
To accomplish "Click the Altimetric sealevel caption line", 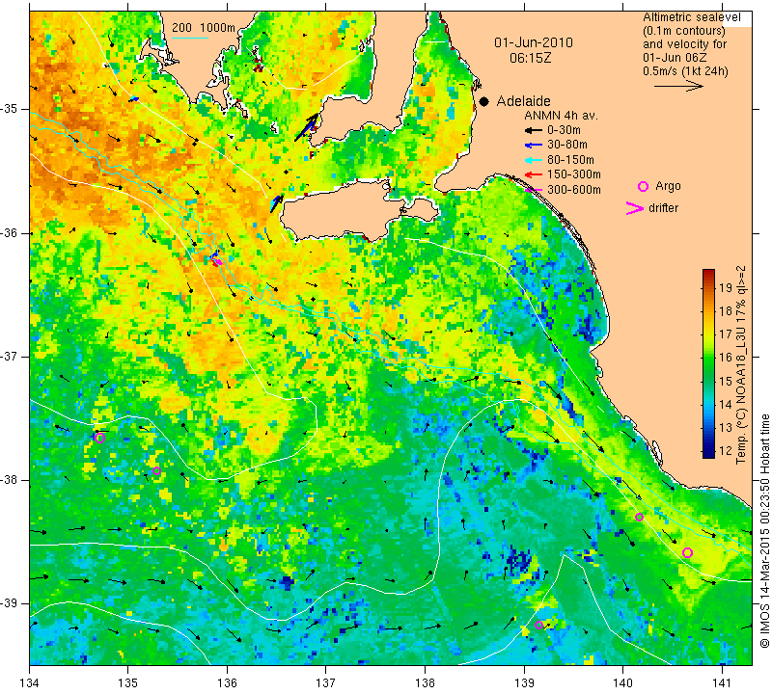I will click(692, 17).
